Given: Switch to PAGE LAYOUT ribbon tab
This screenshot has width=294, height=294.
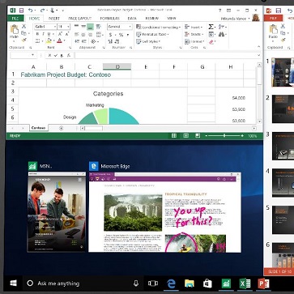Looking at the screenshot, I should coord(79,19).
